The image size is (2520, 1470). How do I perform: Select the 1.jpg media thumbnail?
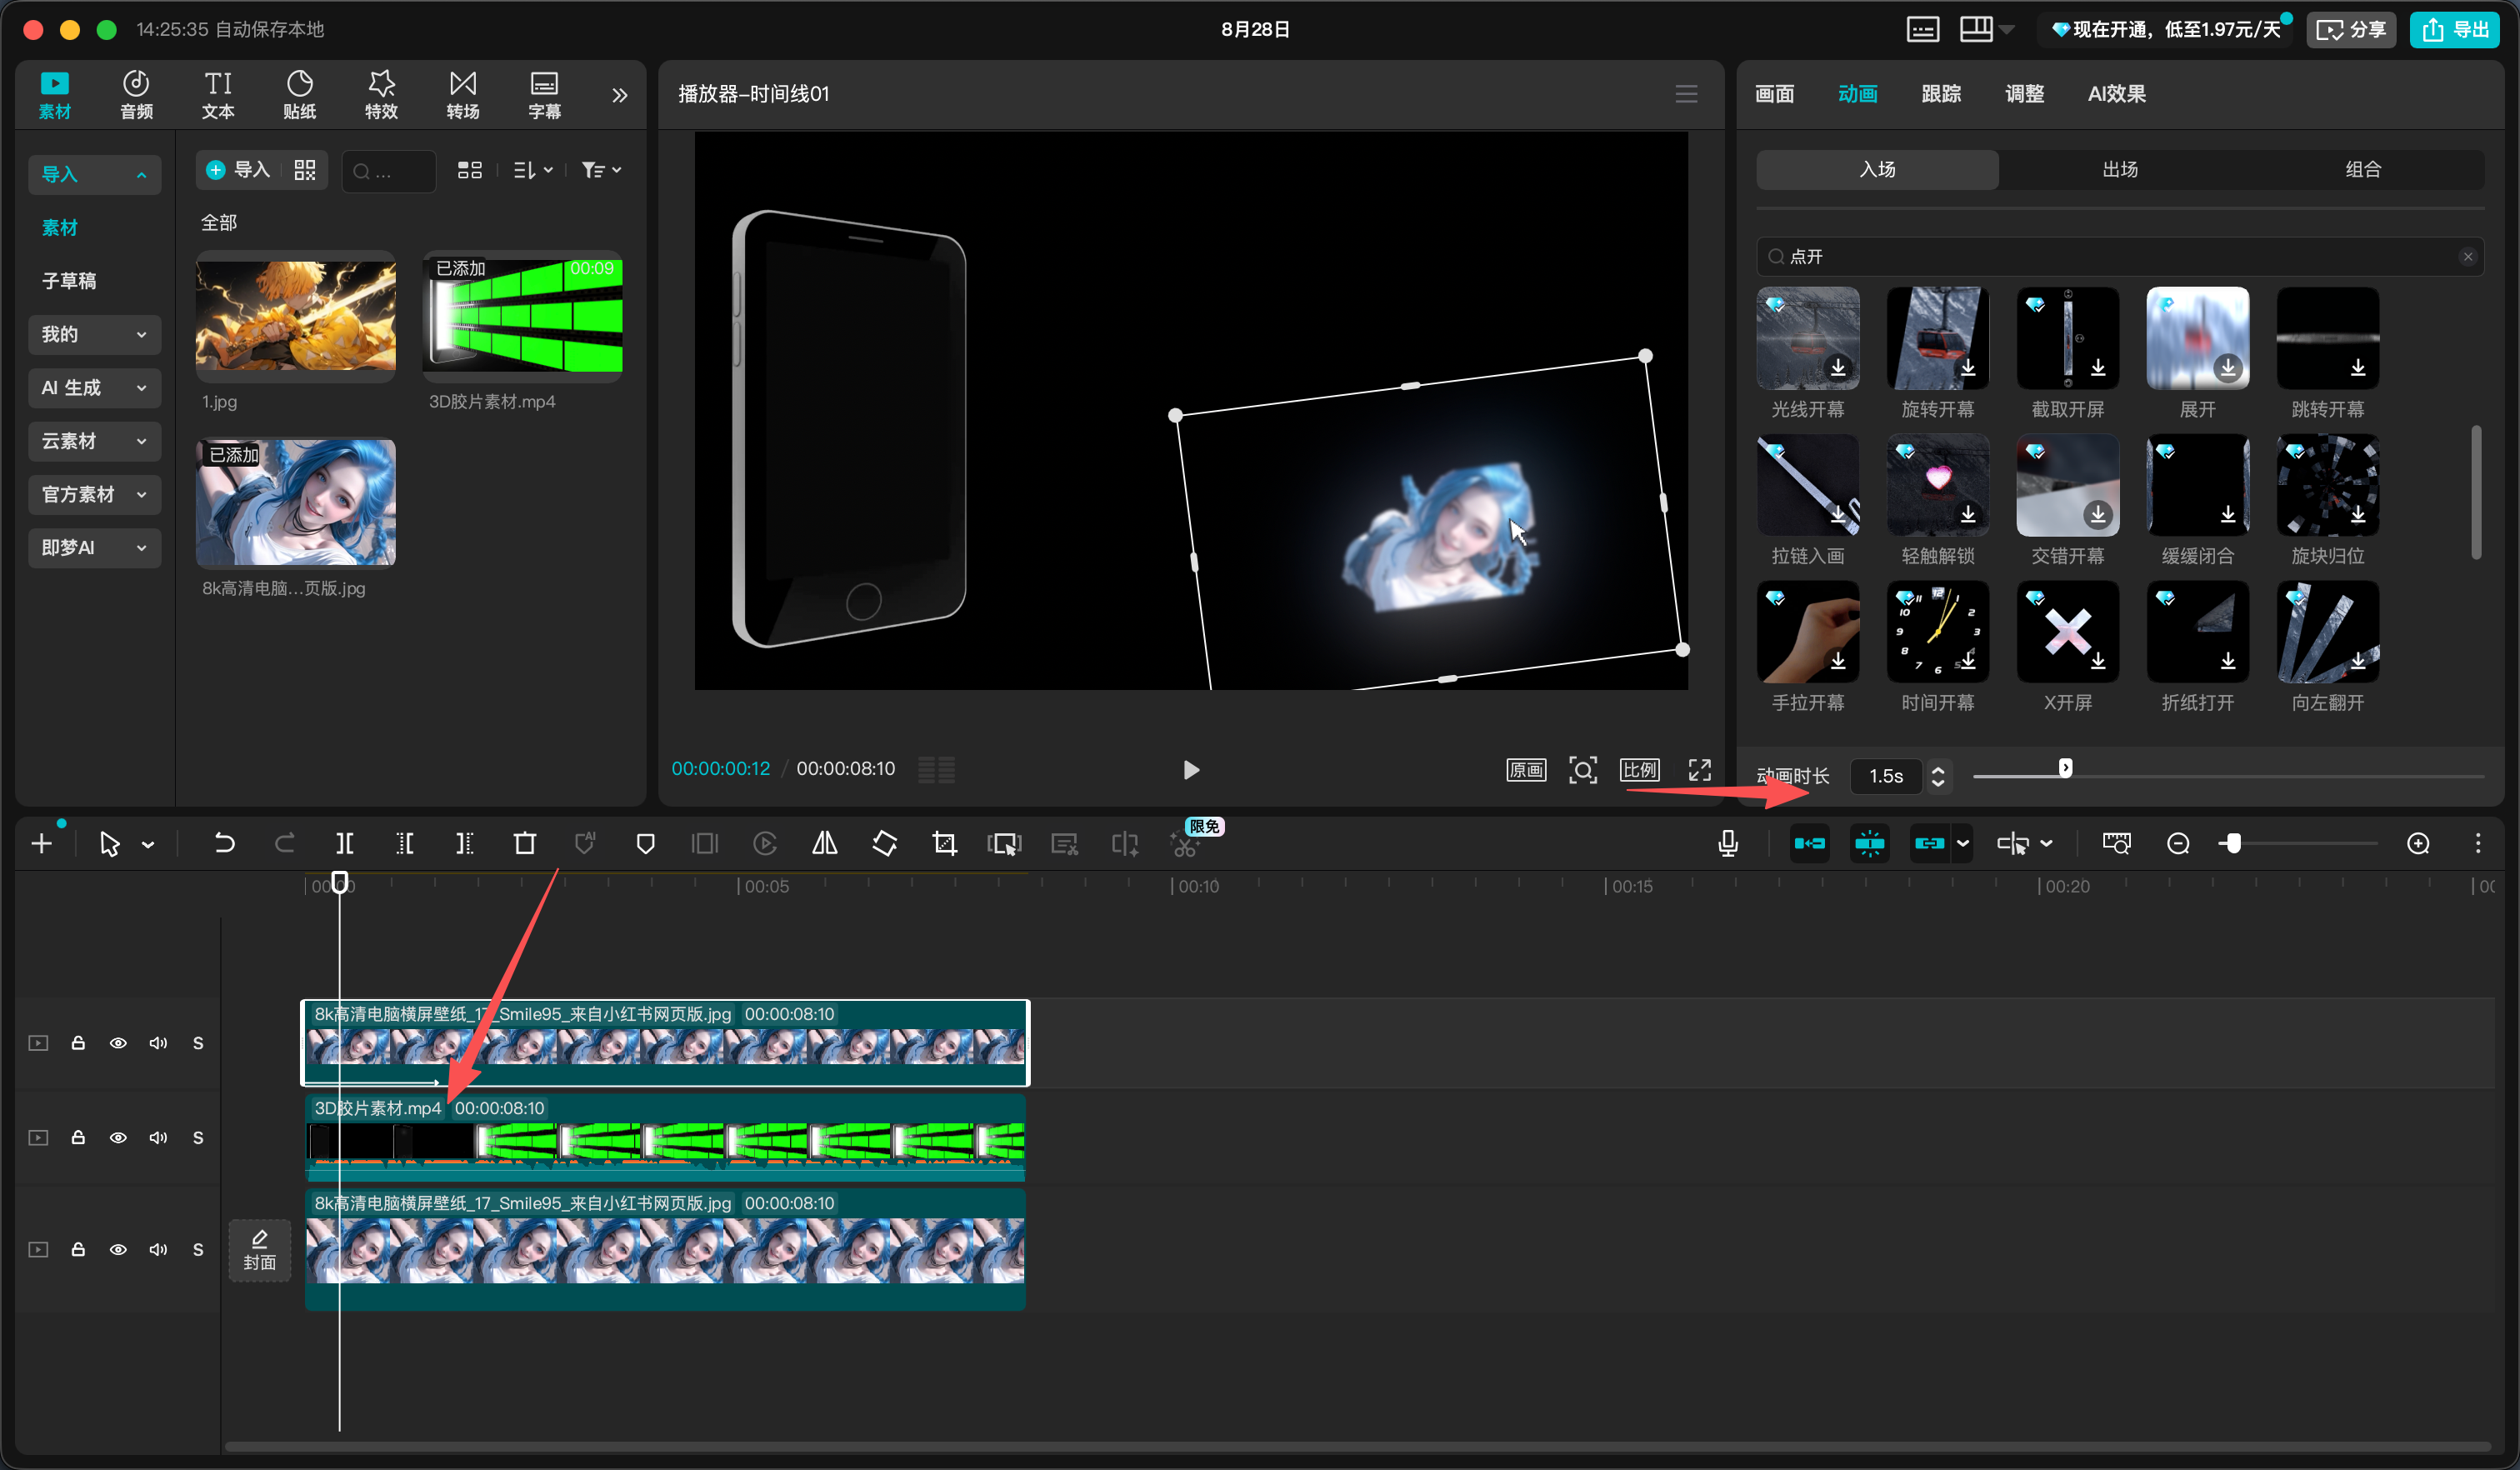296,316
